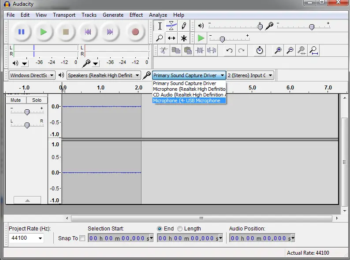Click the Redo arrow icon
This screenshot has width=350, height=260.
241,50
